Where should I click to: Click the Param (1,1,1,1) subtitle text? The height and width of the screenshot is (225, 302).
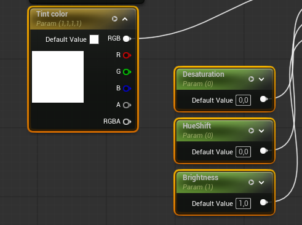59,23
